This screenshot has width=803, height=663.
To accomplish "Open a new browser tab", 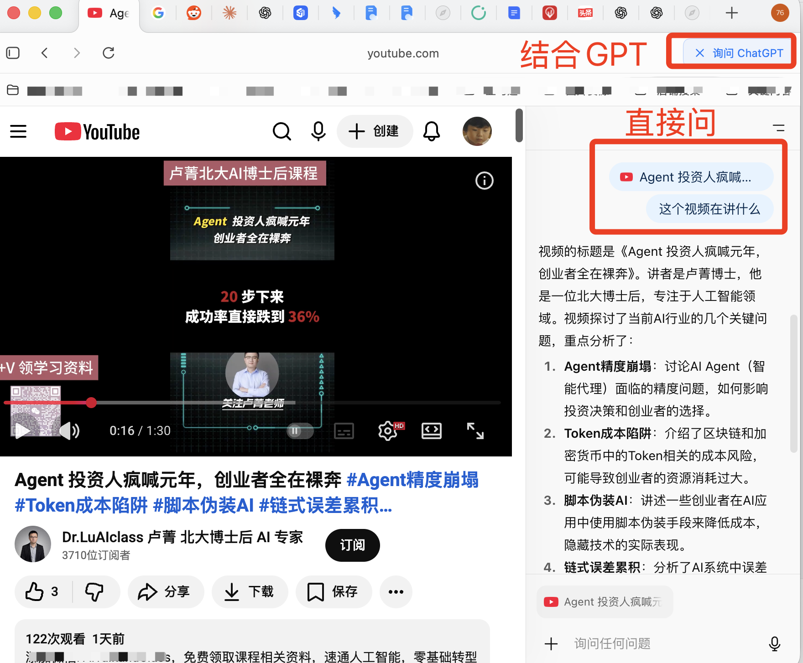I will coord(731,13).
